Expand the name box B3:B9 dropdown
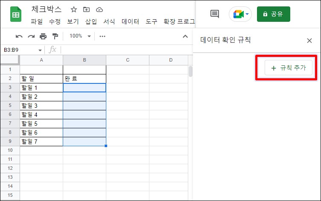The height and width of the screenshot is (201, 321). (x=40, y=50)
